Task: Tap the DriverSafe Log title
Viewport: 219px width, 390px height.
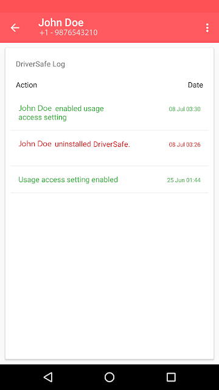Action: pyautogui.click(x=41, y=64)
